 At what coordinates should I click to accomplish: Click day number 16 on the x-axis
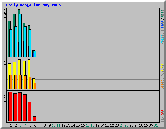coord(83,125)
